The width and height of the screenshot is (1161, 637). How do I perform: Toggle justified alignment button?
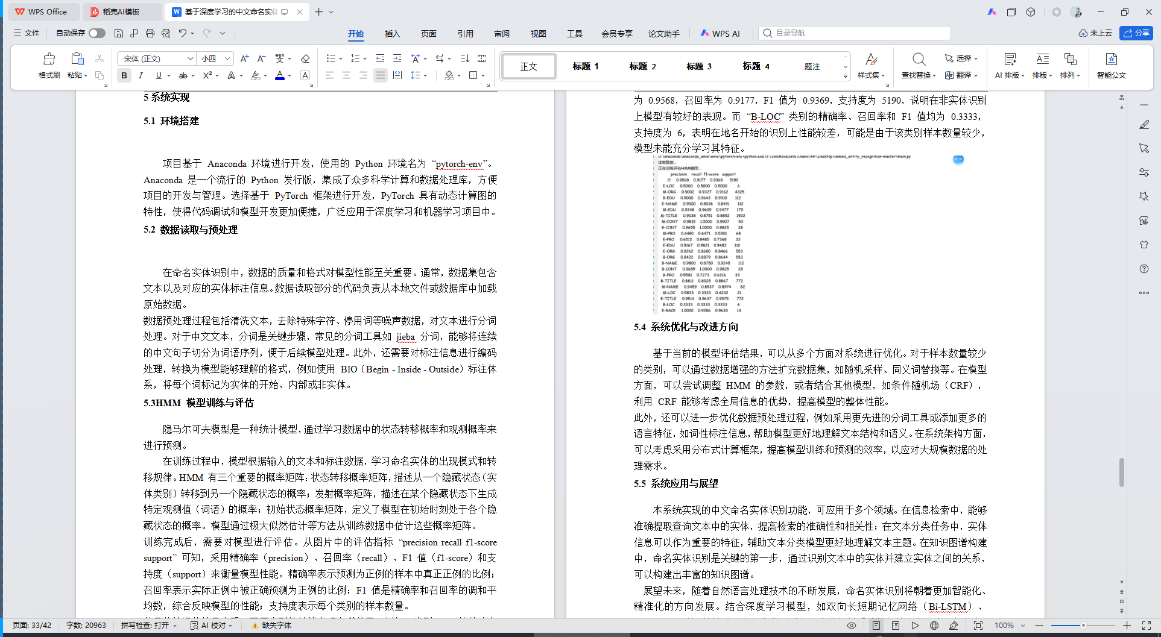[x=380, y=75]
